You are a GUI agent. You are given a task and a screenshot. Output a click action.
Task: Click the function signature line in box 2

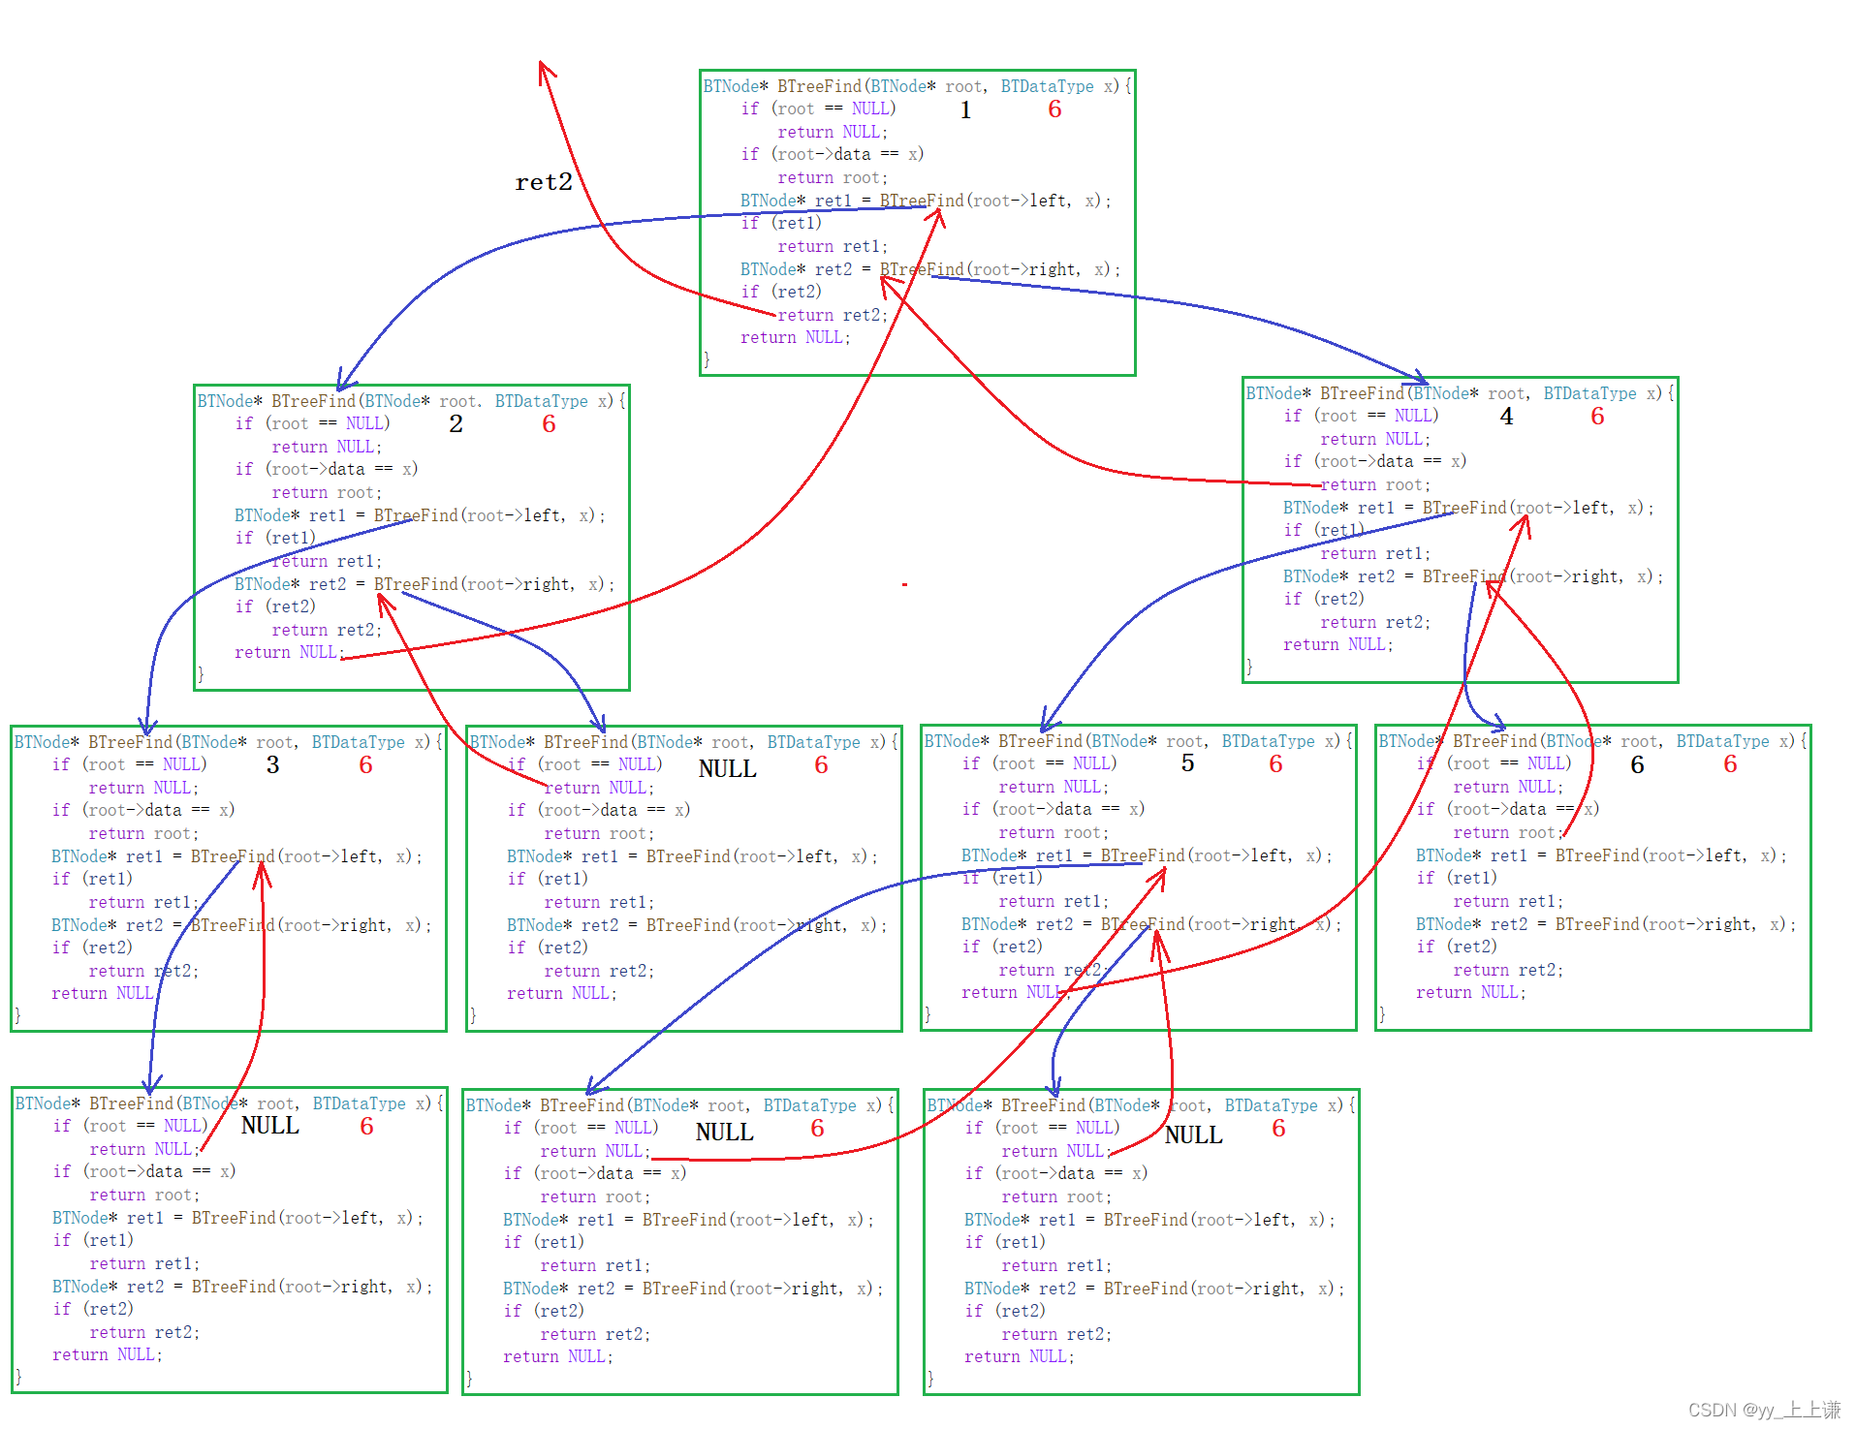[412, 401]
